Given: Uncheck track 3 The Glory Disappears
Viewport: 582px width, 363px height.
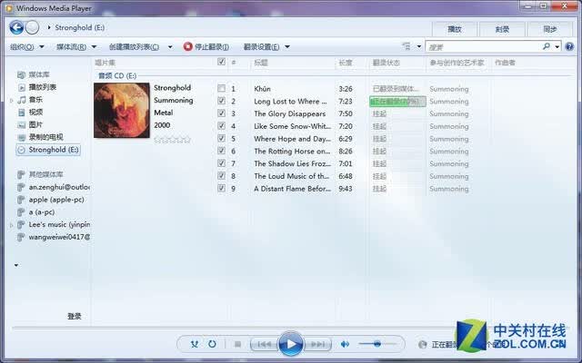Looking at the screenshot, I should pos(221,113).
